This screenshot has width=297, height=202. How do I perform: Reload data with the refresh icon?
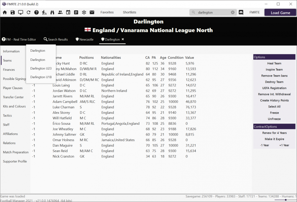click(29, 12)
